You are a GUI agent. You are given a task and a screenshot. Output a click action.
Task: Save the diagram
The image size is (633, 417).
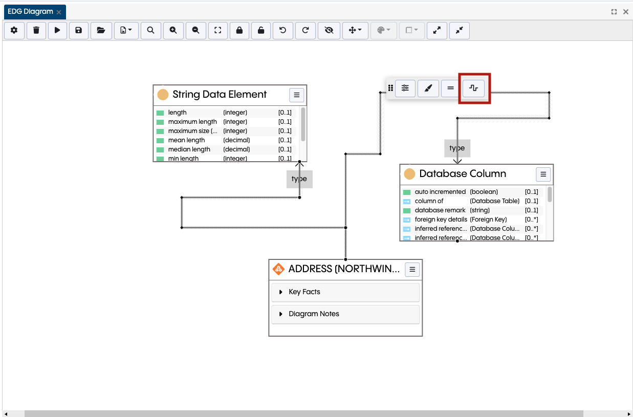pos(79,31)
